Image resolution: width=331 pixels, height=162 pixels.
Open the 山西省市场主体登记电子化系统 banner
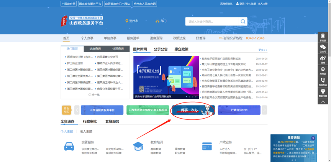point(148,110)
